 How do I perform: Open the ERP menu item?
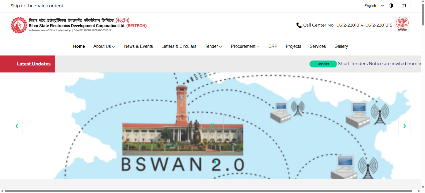tap(273, 46)
